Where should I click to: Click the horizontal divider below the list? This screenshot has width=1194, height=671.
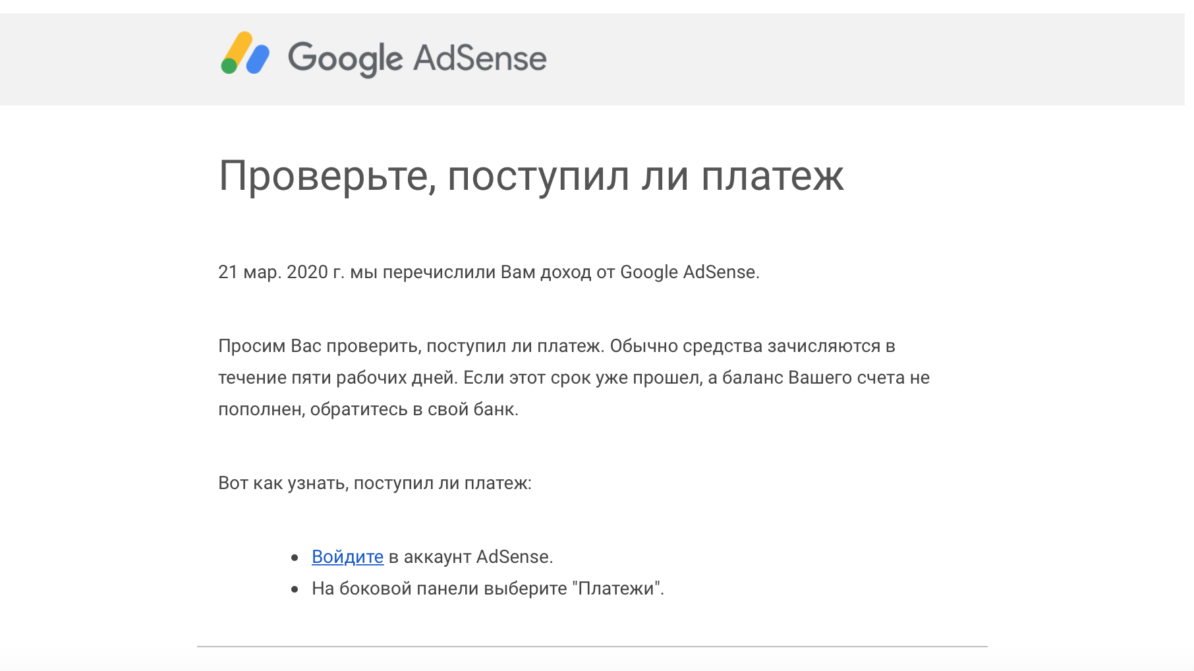coord(592,647)
